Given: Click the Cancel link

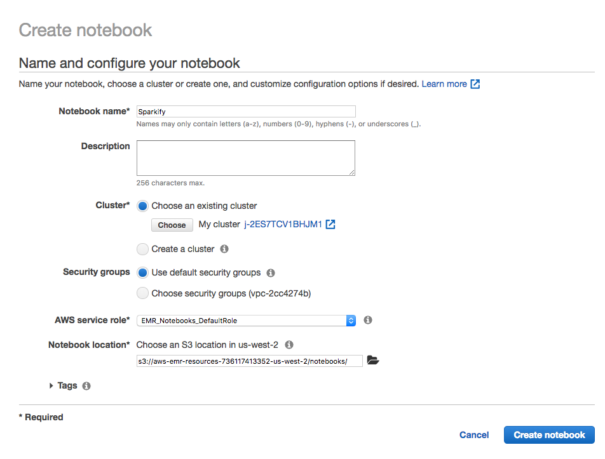Looking at the screenshot, I should click(x=474, y=435).
